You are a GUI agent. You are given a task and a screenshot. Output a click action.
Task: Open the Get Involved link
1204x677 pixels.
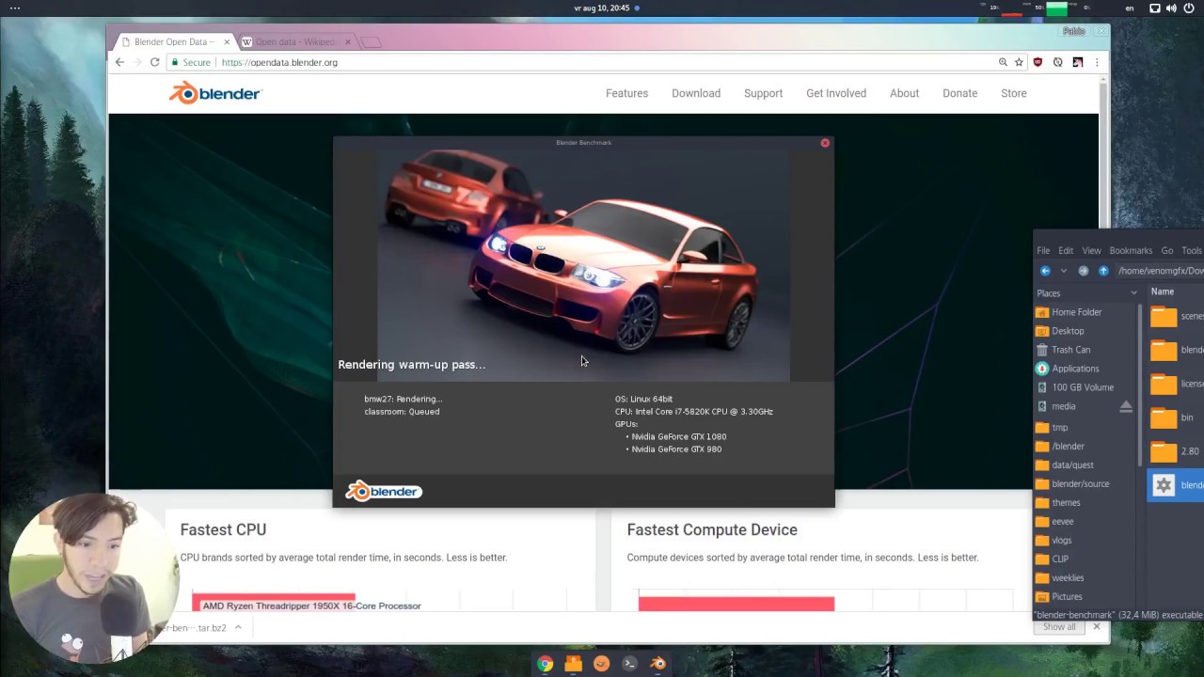click(836, 93)
